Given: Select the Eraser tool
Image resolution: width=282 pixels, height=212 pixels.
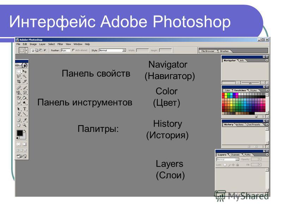Looking at the screenshot, I should [x=19, y=98].
